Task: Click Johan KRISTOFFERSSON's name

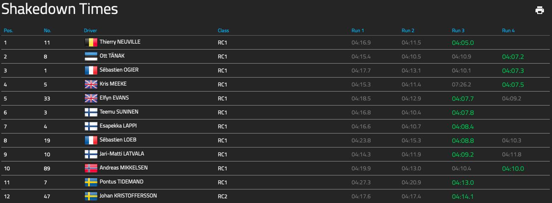Action: point(128,196)
